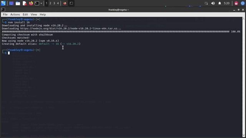Open the display settings tray icon
This screenshot has width=246, height=138.
point(206,3)
